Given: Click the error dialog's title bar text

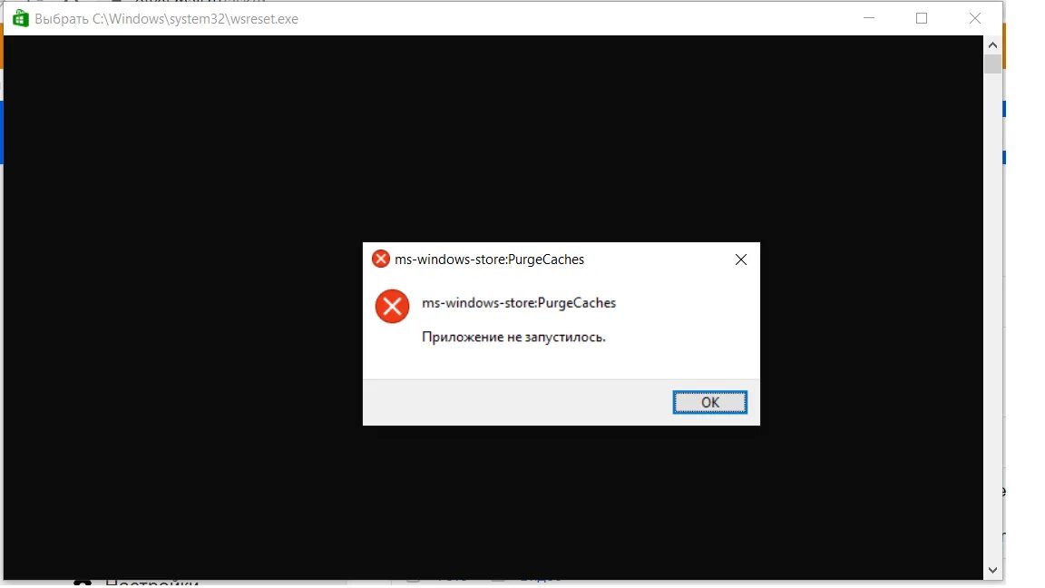Looking at the screenshot, I should click(489, 260).
